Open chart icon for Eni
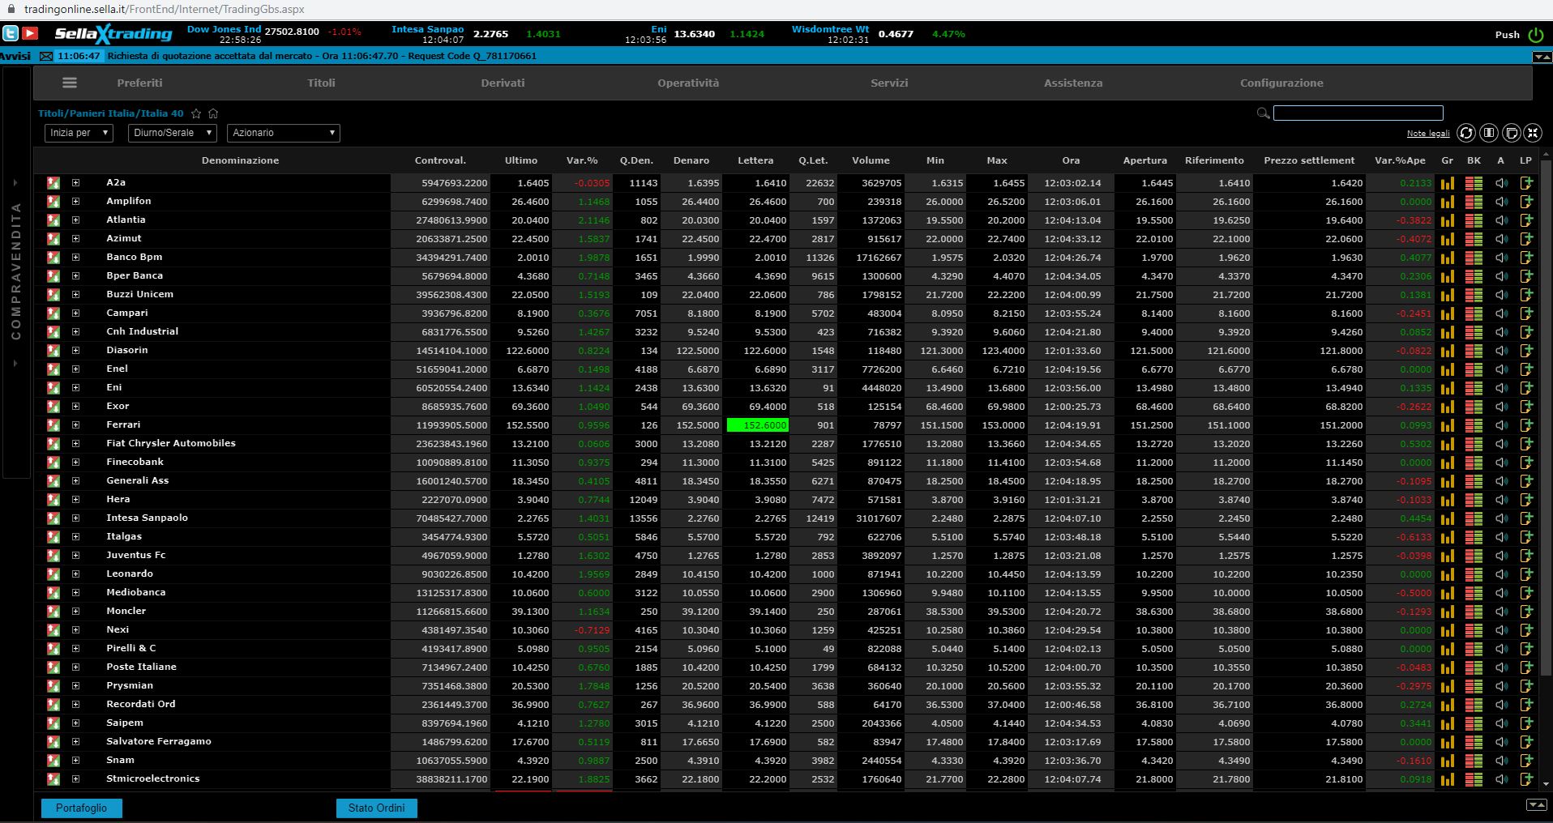1553x823 pixels. coord(1448,388)
